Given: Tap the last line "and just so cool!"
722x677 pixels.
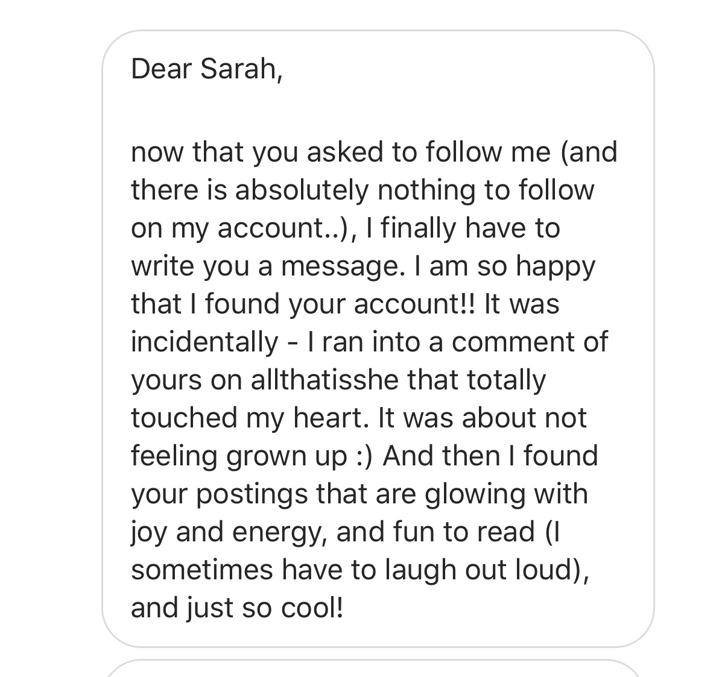Looking at the screenshot, I should coord(237,608).
